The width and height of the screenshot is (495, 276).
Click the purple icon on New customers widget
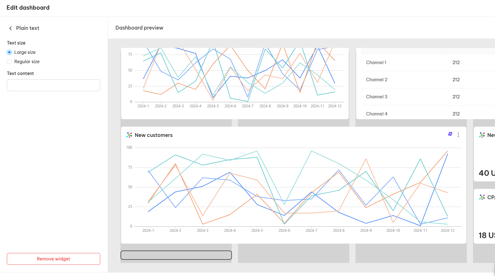point(450,134)
